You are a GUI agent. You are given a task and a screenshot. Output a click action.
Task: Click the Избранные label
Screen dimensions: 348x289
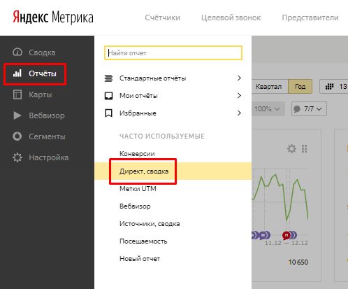tap(138, 113)
